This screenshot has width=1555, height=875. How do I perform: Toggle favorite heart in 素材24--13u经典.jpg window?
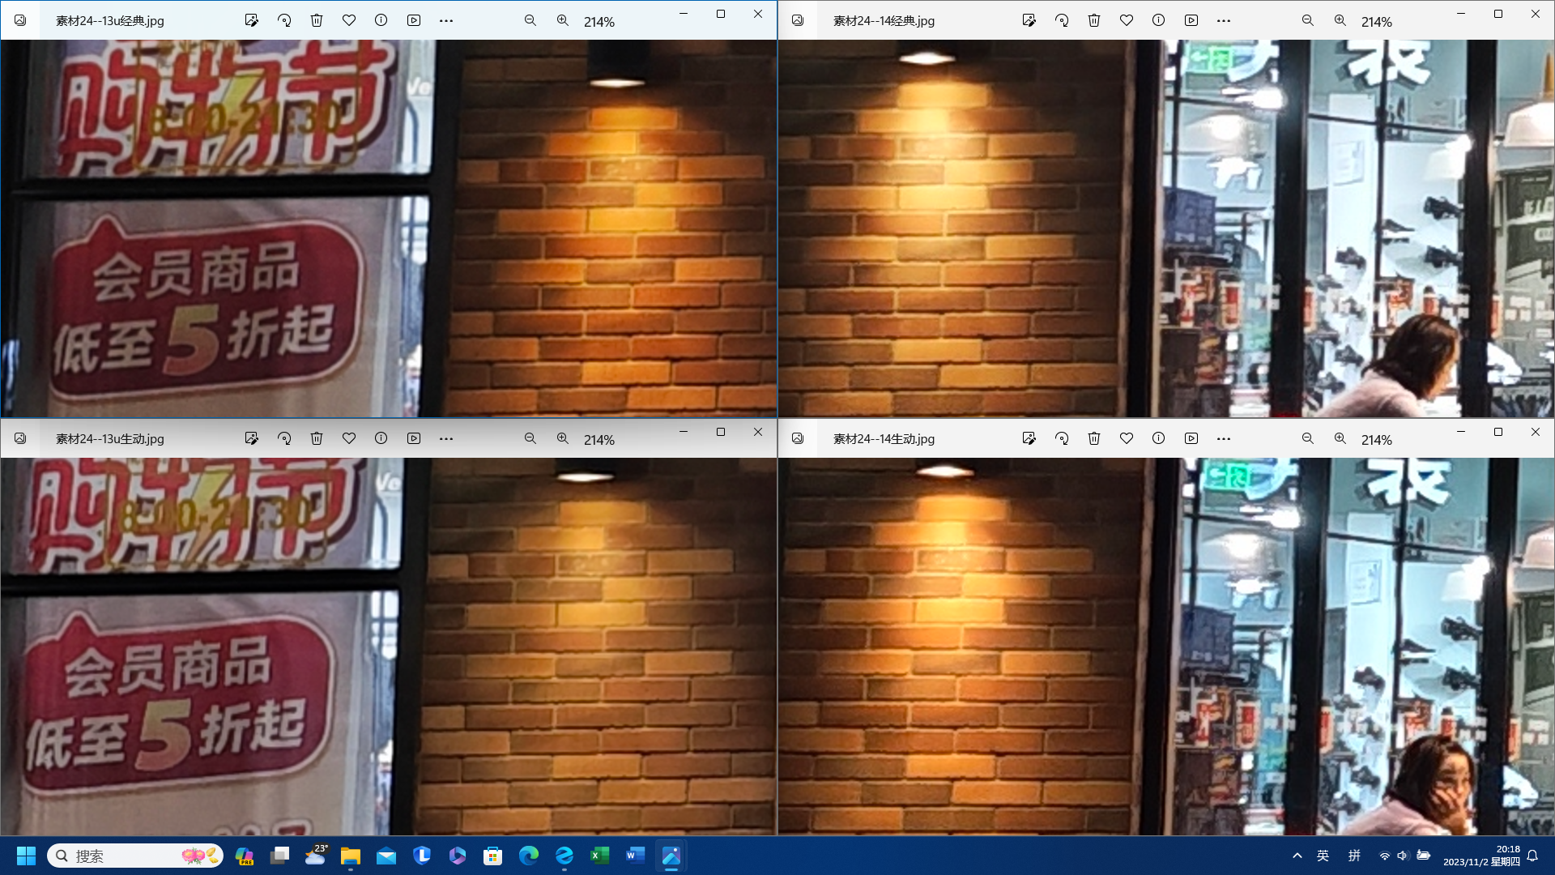349,20
